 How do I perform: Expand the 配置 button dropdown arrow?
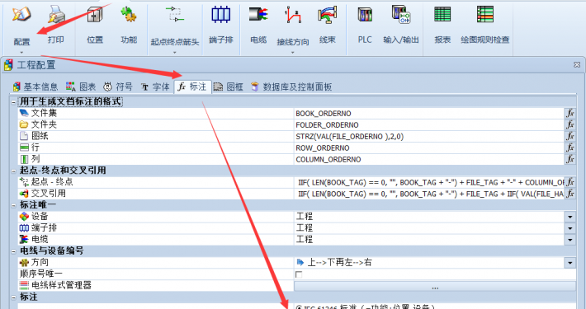[x=21, y=52]
